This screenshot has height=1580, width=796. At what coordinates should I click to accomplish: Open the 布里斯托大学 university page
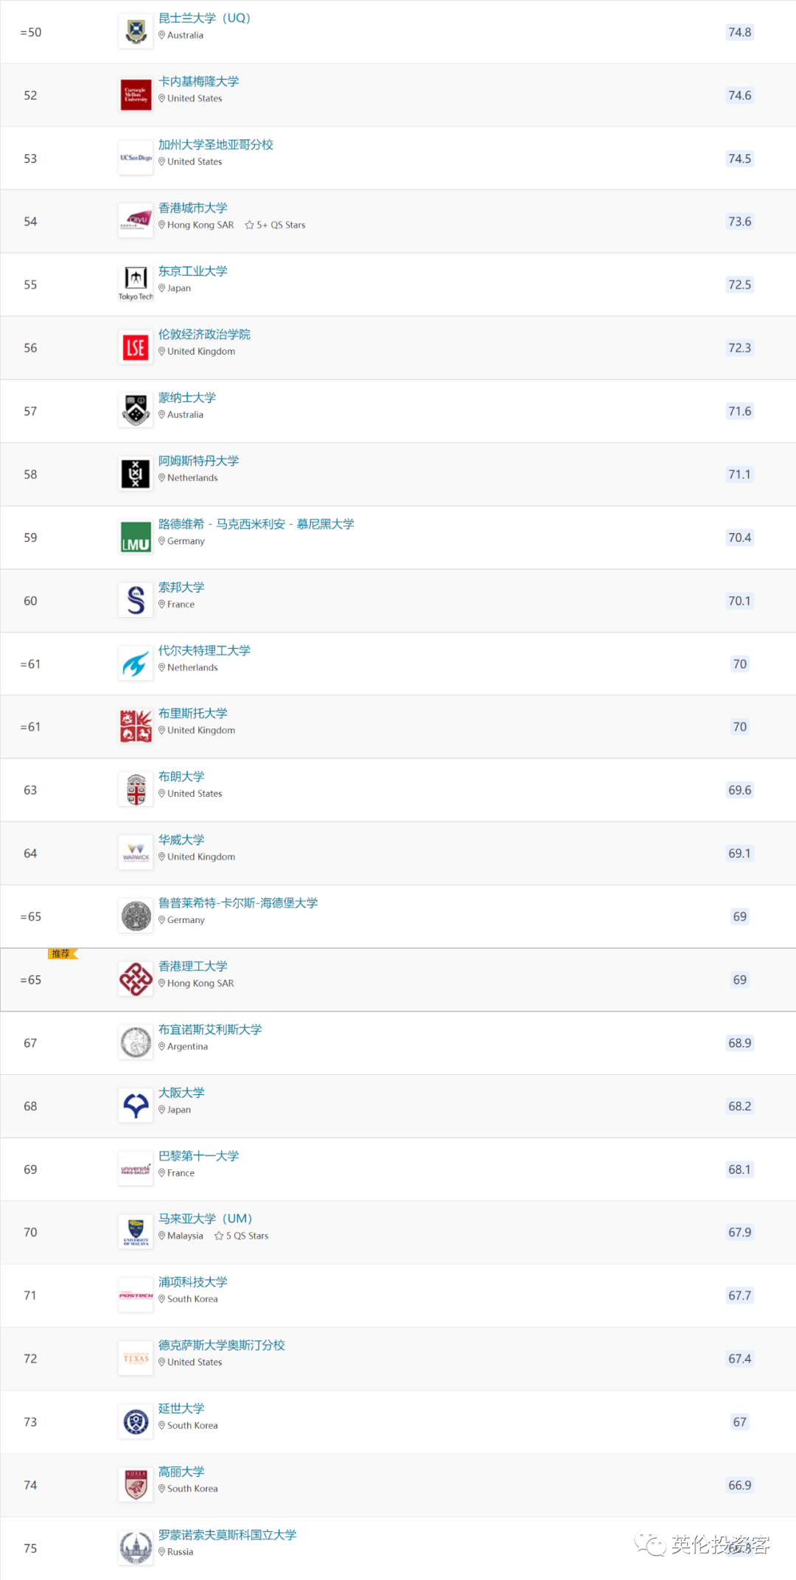click(x=193, y=713)
